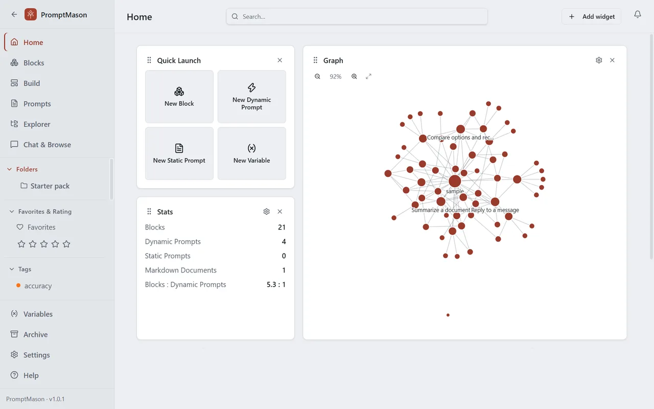This screenshot has height=409, width=654.
Task: Open Graph widget settings gear
Action: coord(599,60)
